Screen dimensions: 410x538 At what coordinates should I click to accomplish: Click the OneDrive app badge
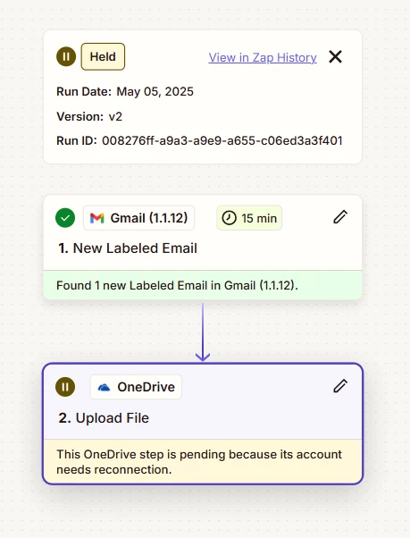[x=136, y=387]
